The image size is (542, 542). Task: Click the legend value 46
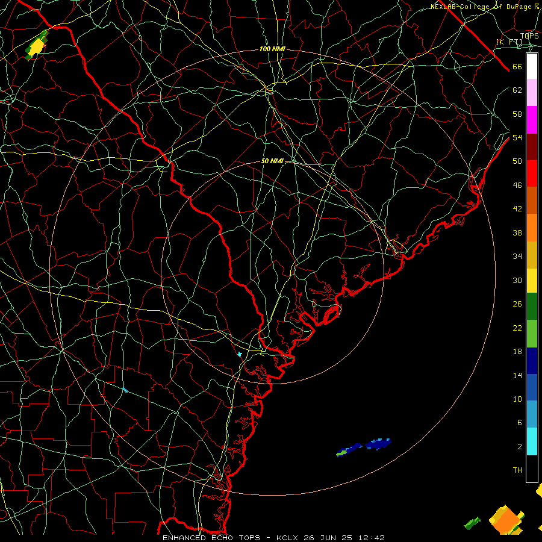(517, 185)
